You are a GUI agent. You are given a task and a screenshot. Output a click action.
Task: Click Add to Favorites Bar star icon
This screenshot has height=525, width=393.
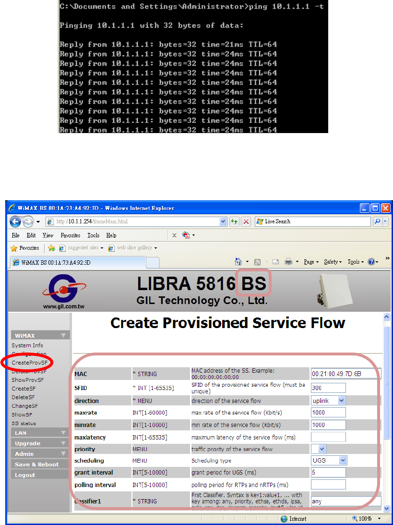tap(51, 248)
